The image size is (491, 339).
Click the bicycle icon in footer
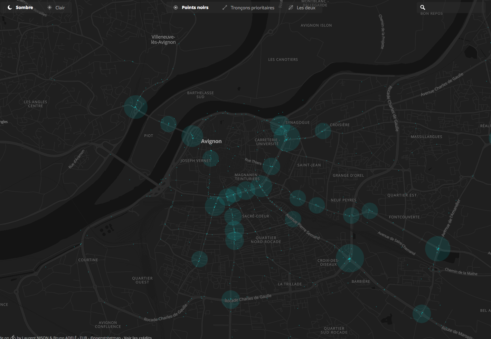(13, 337)
